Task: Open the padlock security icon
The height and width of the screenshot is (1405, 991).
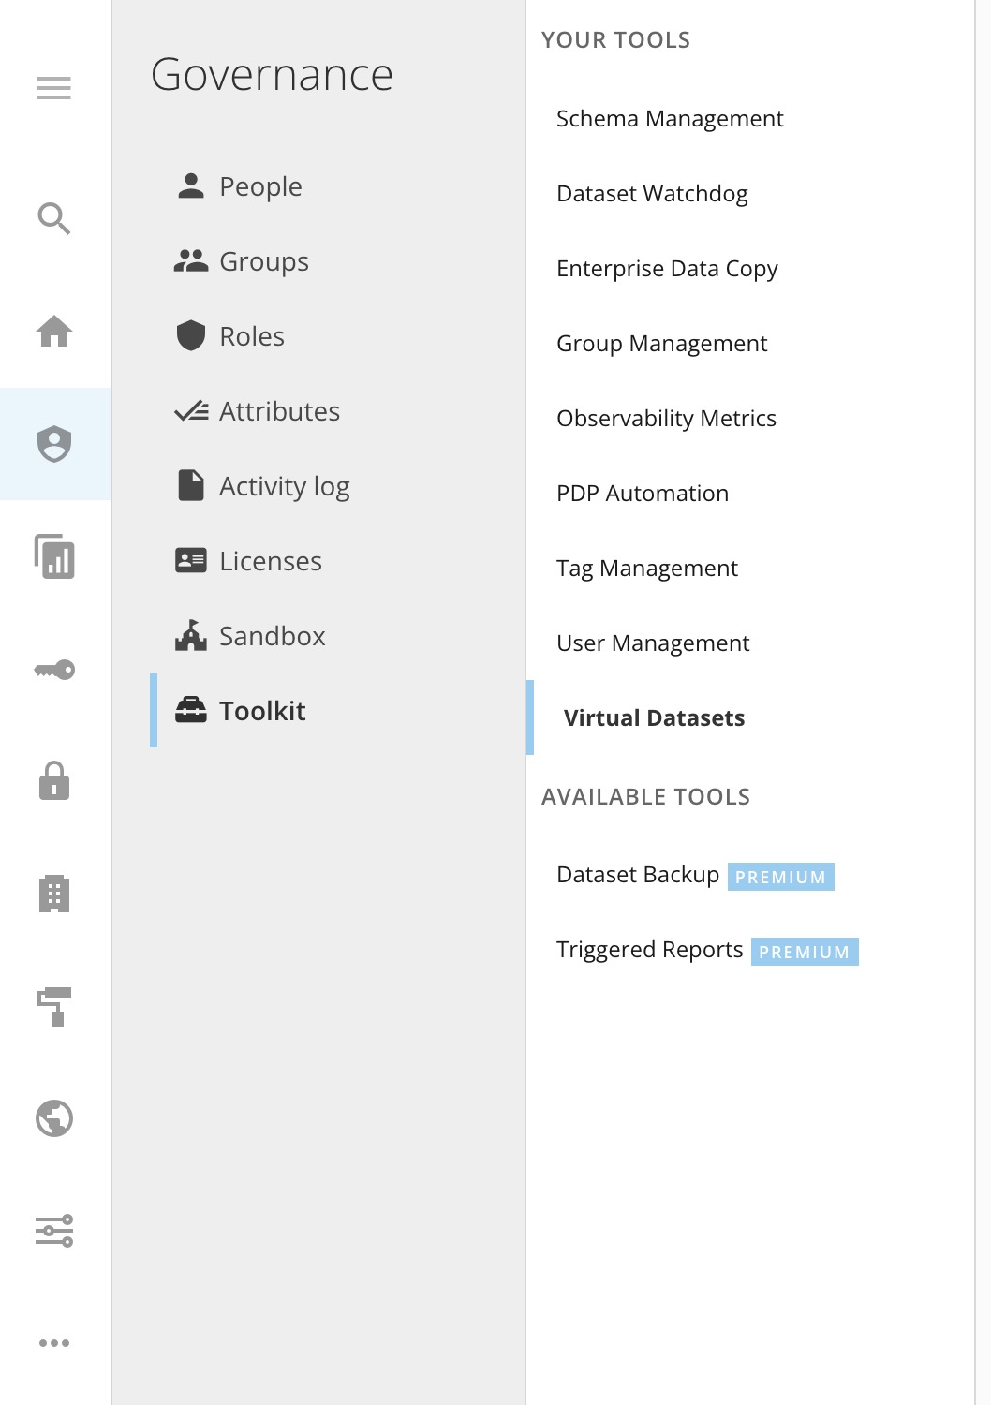Action: [x=54, y=781]
